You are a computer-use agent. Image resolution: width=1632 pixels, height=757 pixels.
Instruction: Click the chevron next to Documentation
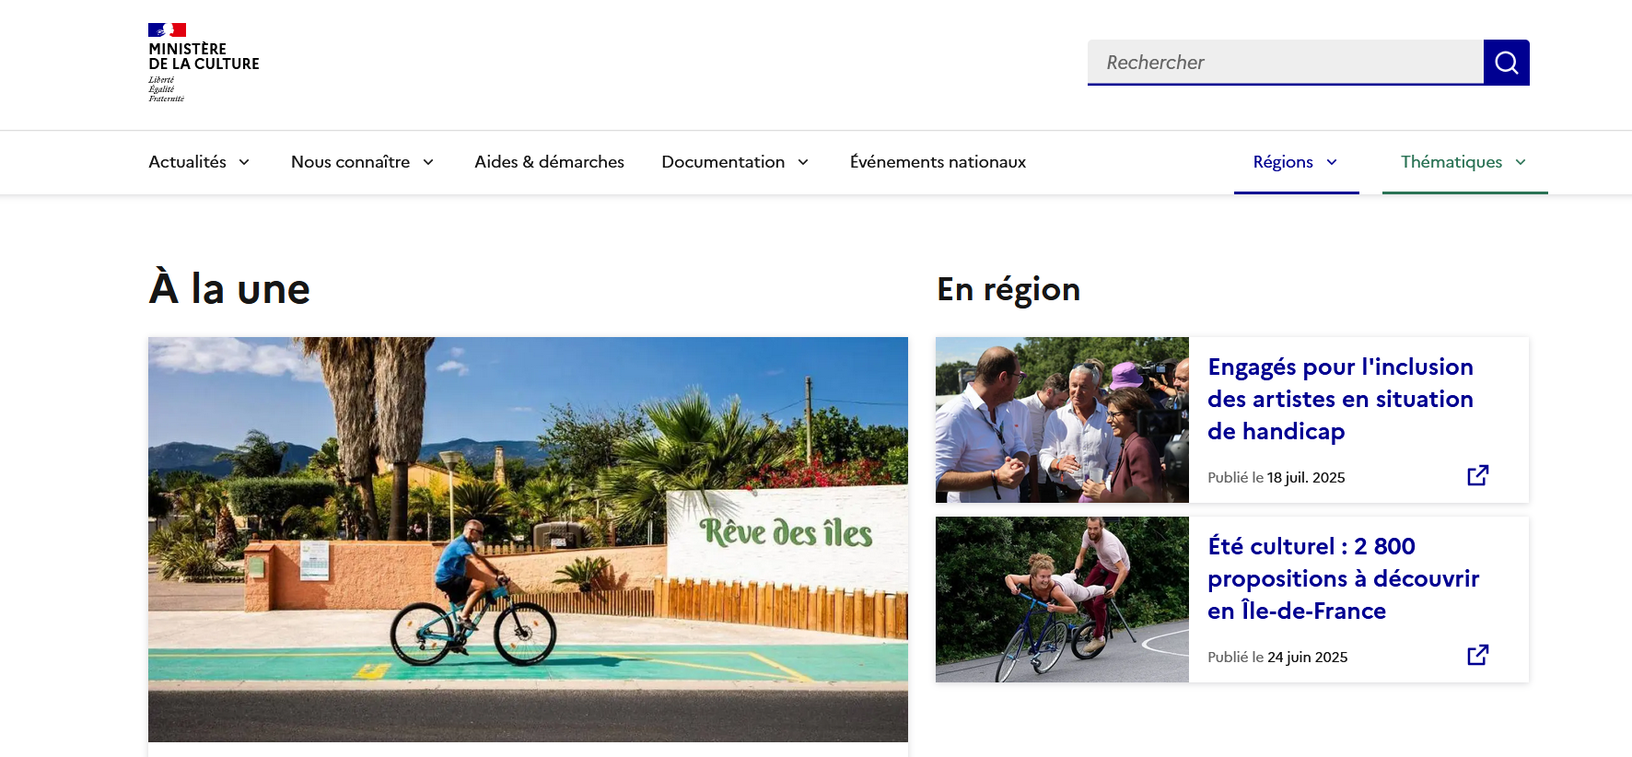[x=803, y=162]
